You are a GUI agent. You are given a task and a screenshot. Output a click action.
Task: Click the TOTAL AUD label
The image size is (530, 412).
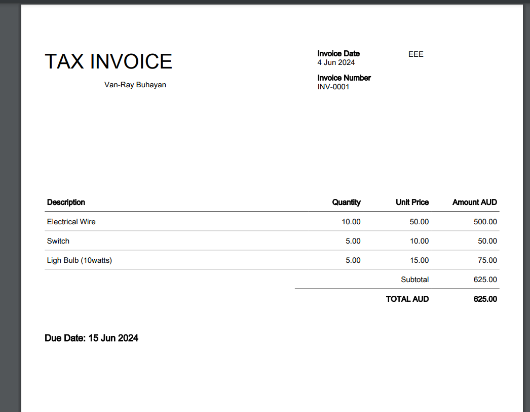(407, 299)
